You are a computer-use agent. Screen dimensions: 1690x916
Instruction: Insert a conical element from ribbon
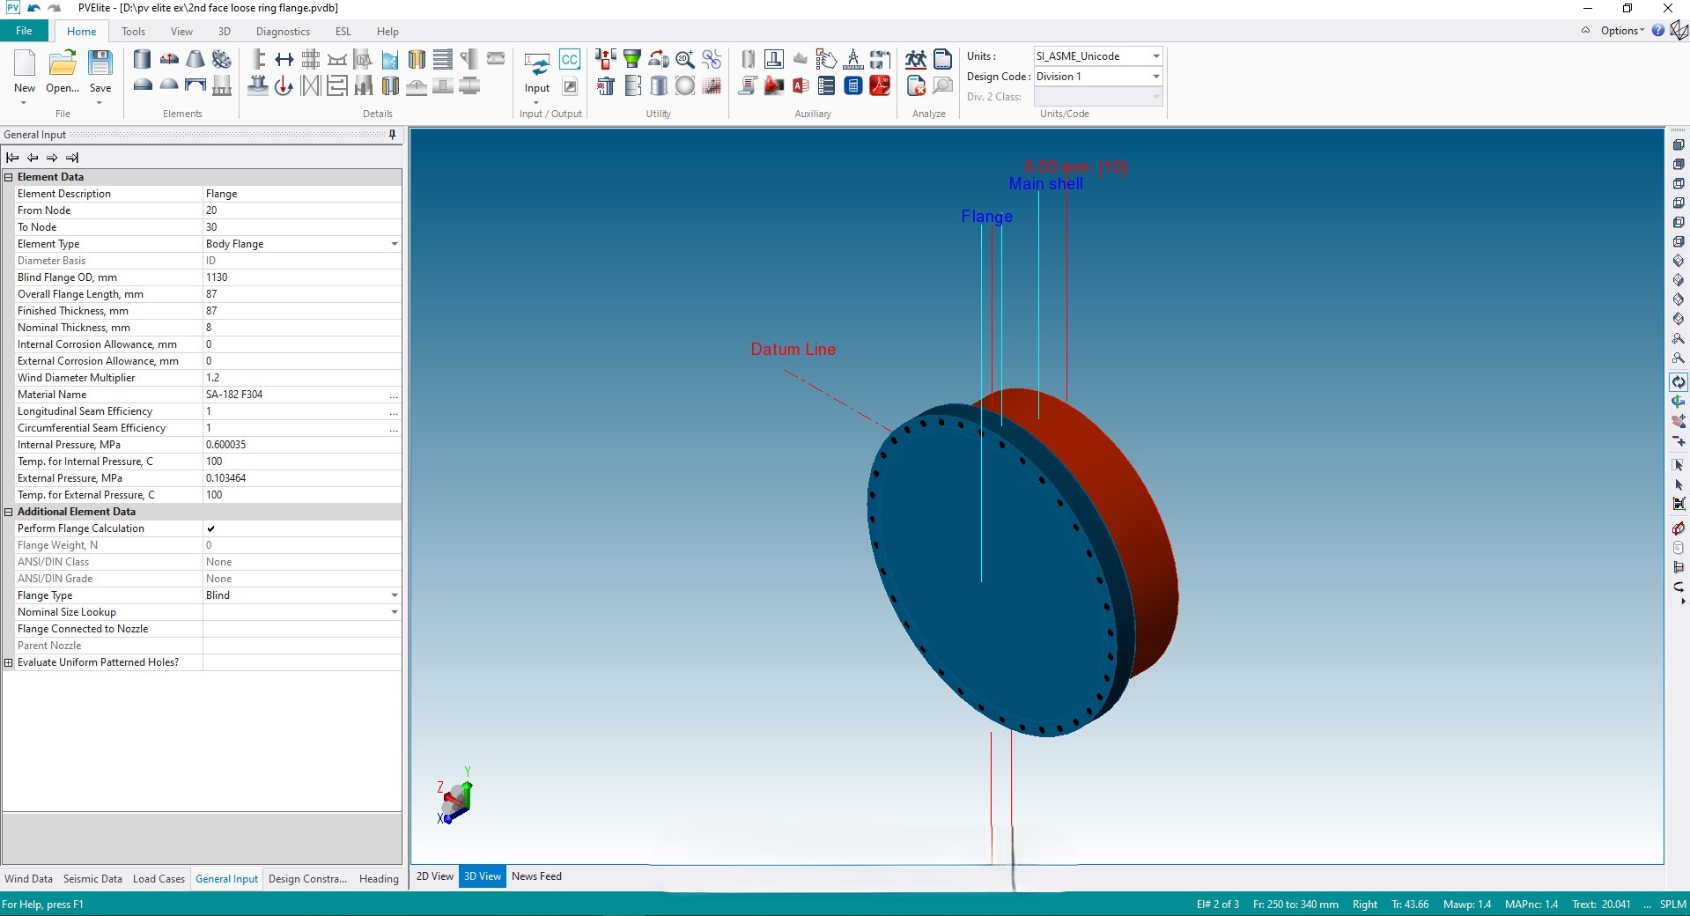click(196, 59)
